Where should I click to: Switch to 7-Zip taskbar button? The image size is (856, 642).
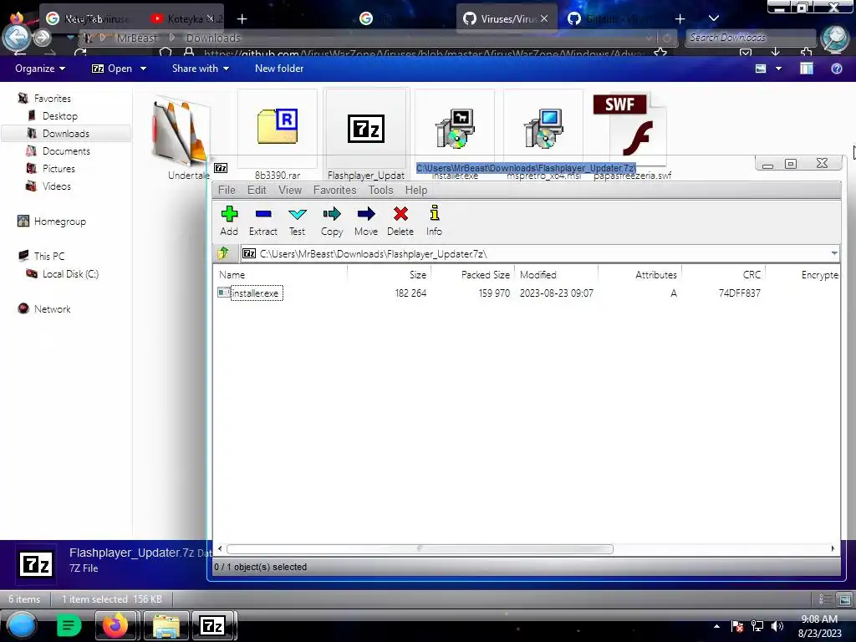tap(213, 625)
